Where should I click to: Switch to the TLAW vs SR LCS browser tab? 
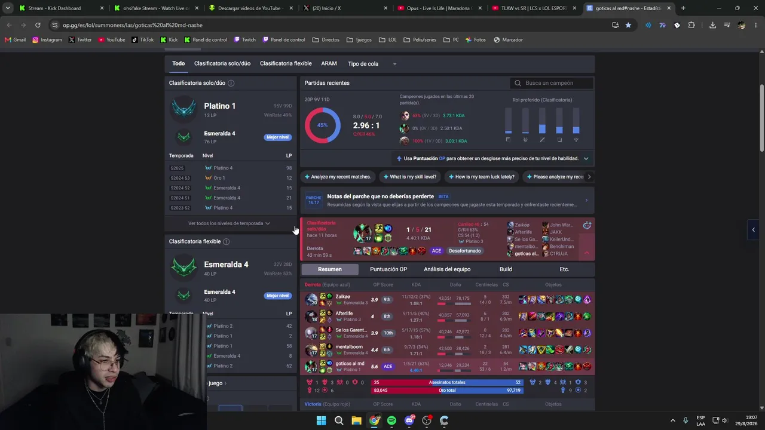tap(535, 8)
